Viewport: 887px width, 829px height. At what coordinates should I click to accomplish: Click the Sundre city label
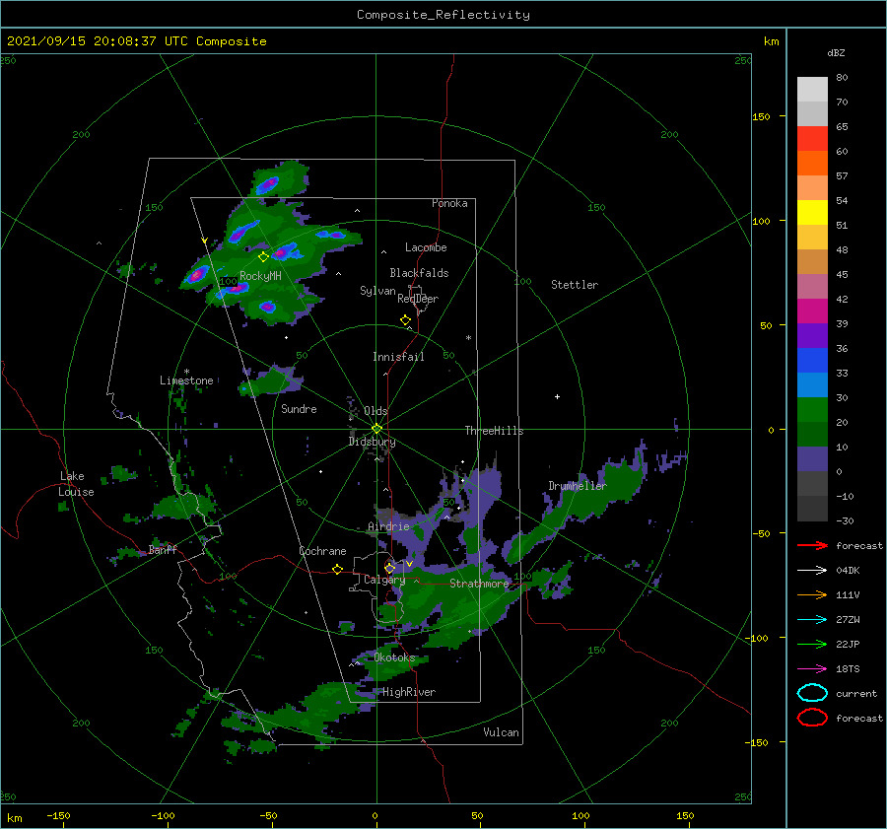click(x=299, y=408)
